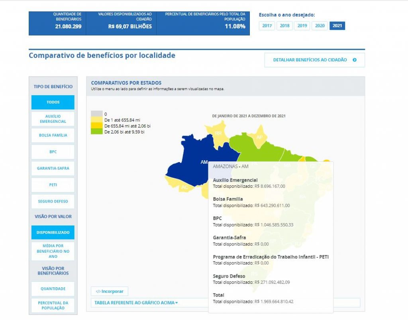Select BPC benefit filter
The image size is (408, 320).
(53, 152)
